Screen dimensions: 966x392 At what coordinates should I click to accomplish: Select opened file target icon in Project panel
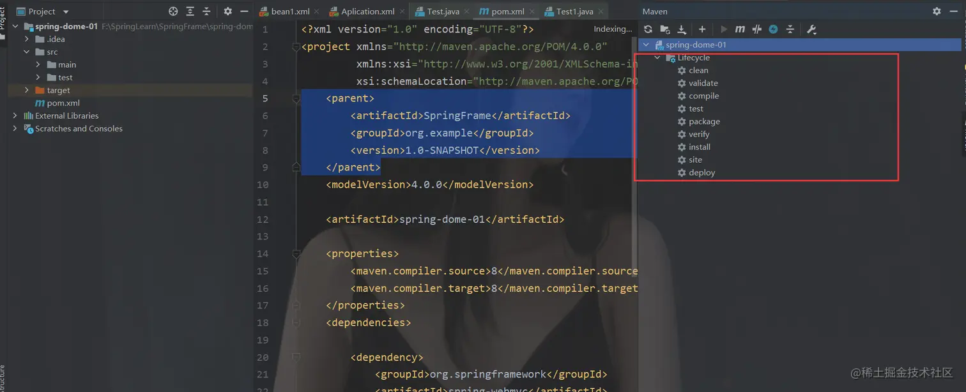[173, 11]
